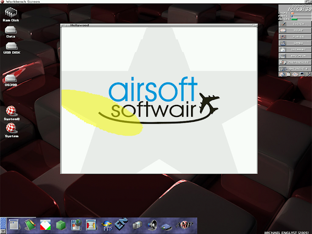The height and width of the screenshot is (234, 312).
Task: Open the GAMES panel menu button
Action: 295,43
